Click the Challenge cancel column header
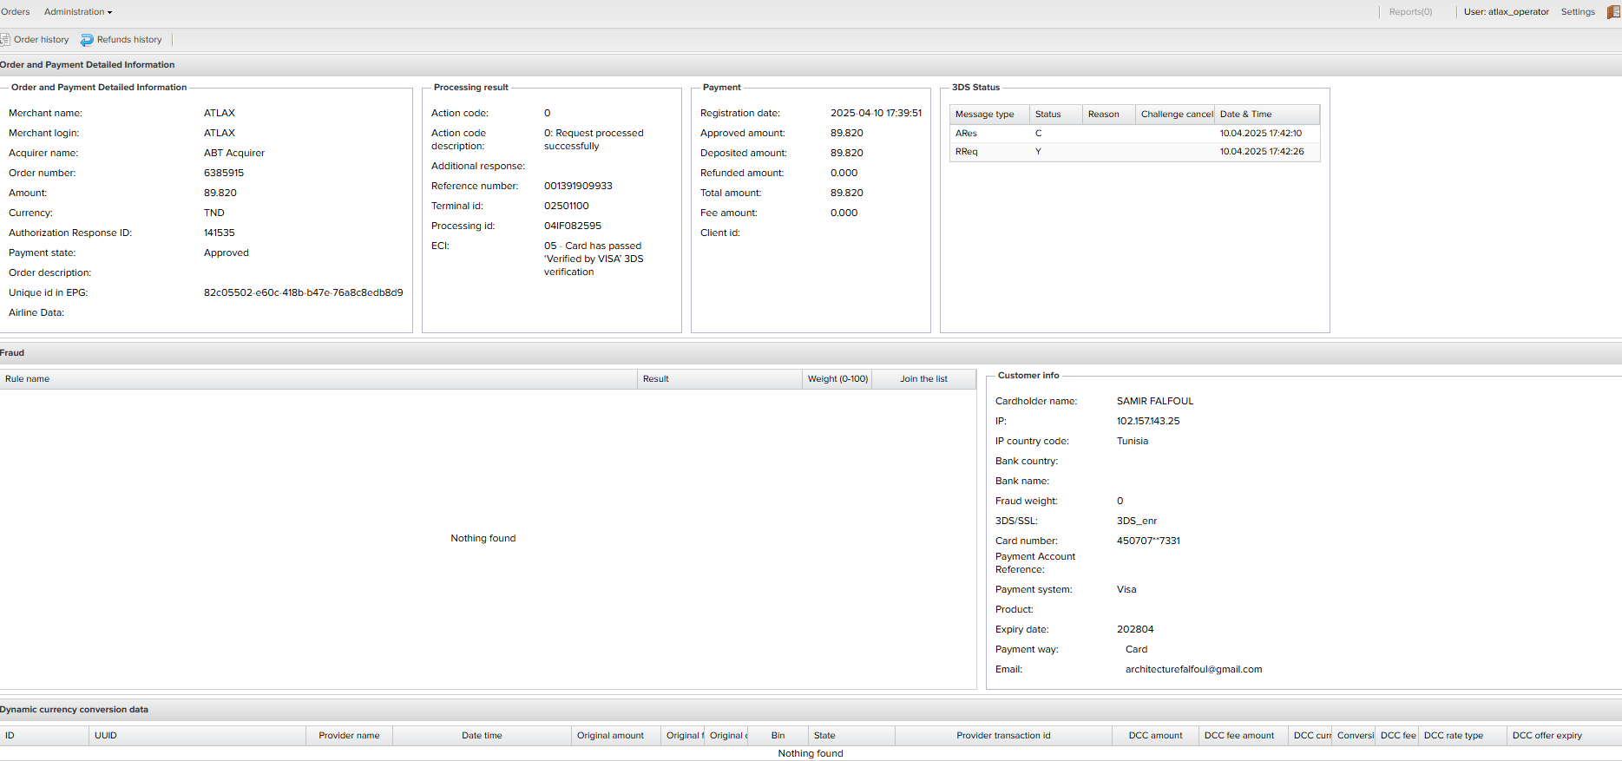This screenshot has width=1622, height=761. coord(1176,115)
